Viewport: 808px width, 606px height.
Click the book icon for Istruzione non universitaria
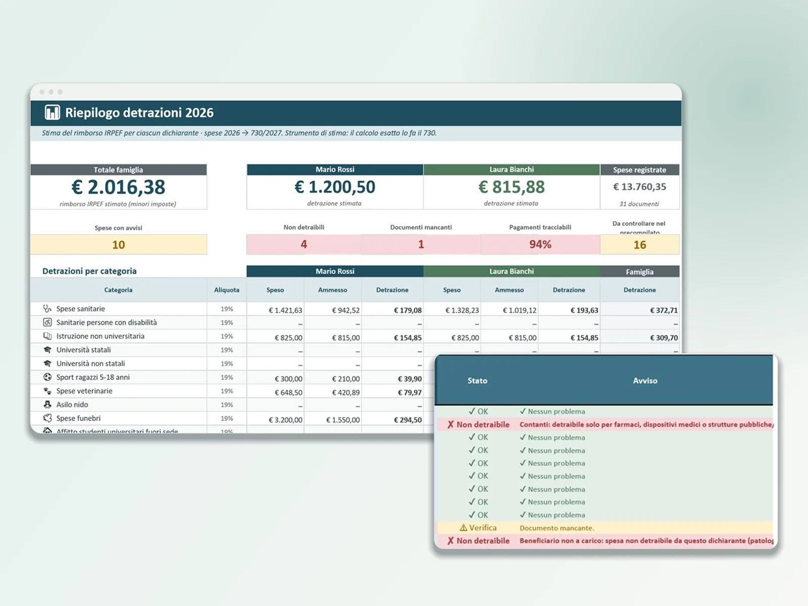pyautogui.click(x=47, y=336)
